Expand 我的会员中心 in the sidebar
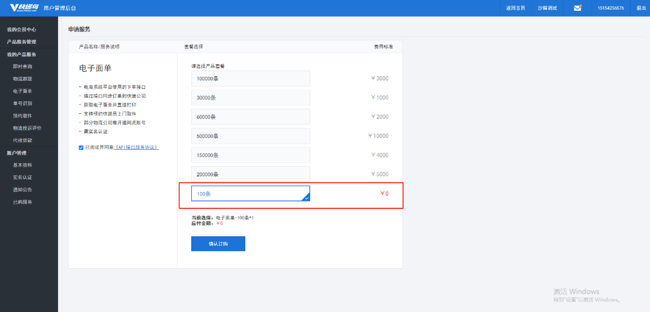Viewport: 650px width, 312px height. [x=22, y=29]
